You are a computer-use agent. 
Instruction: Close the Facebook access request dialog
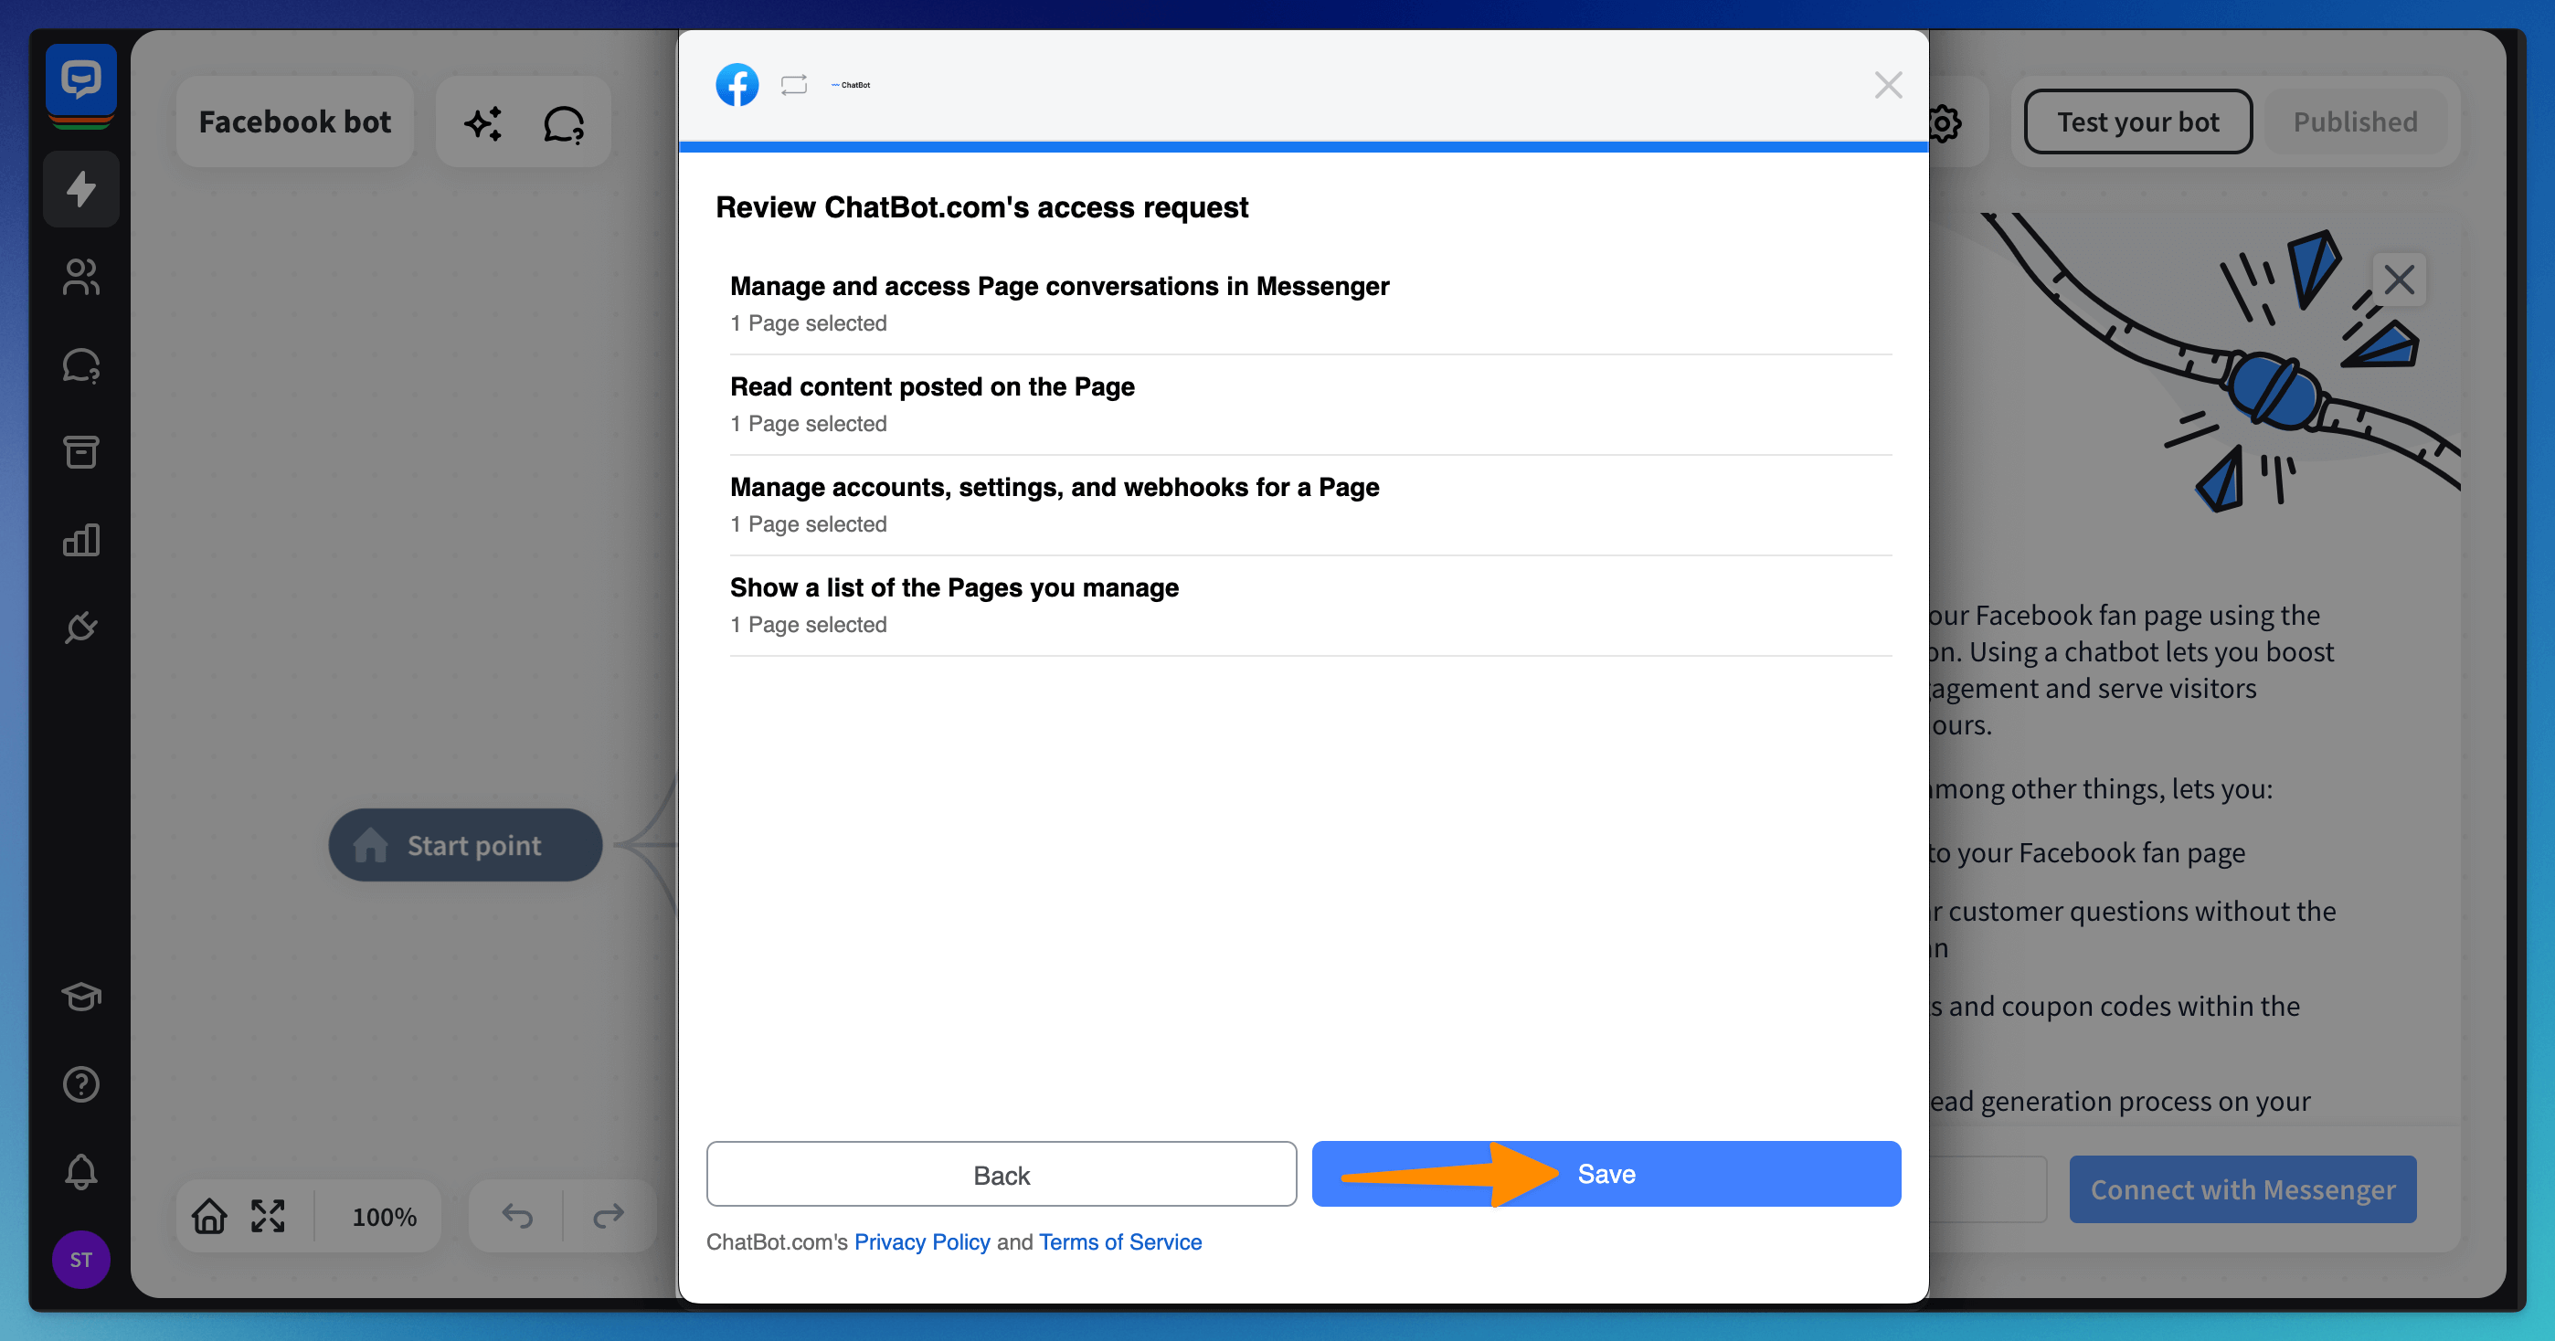point(1888,85)
